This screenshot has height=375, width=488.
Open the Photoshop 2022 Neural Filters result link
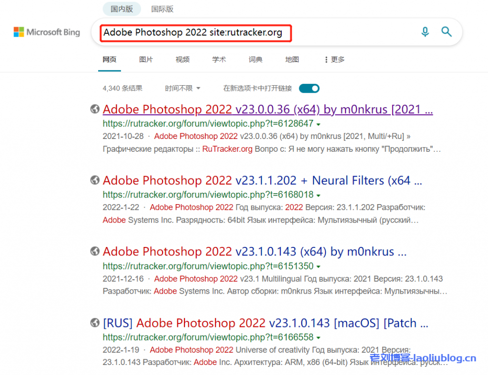click(262, 181)
